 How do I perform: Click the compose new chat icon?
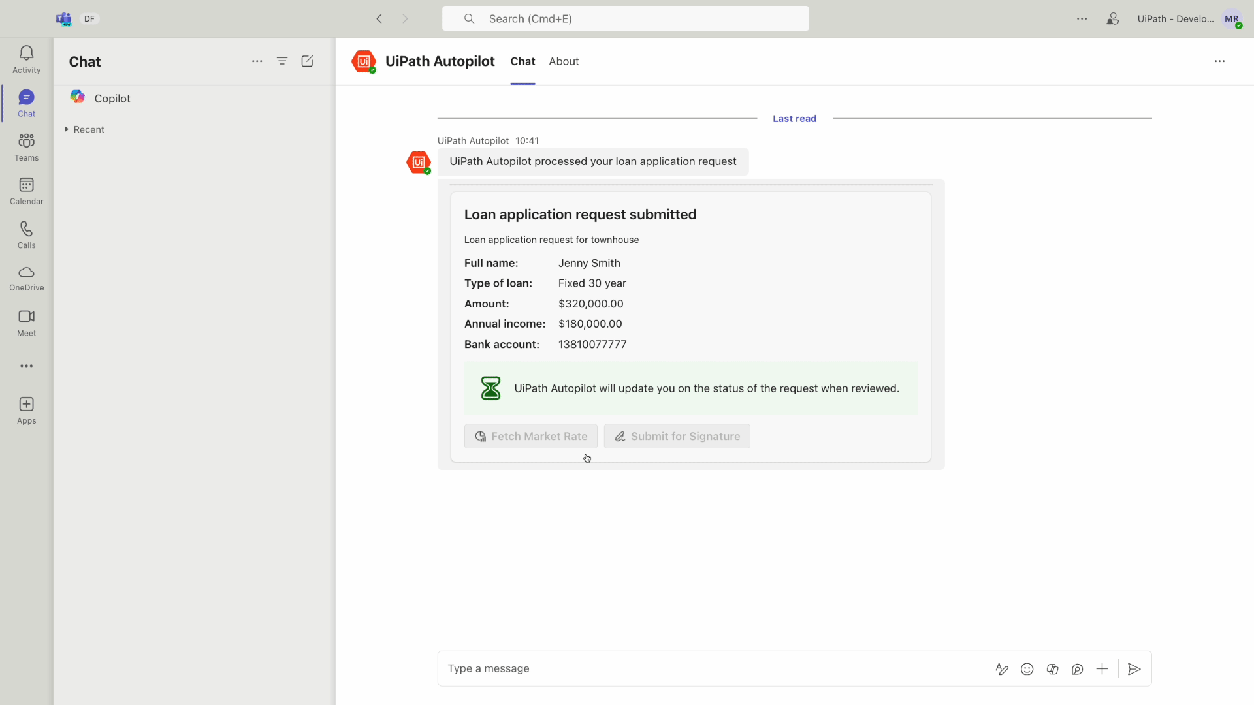[x=308, y=61]
